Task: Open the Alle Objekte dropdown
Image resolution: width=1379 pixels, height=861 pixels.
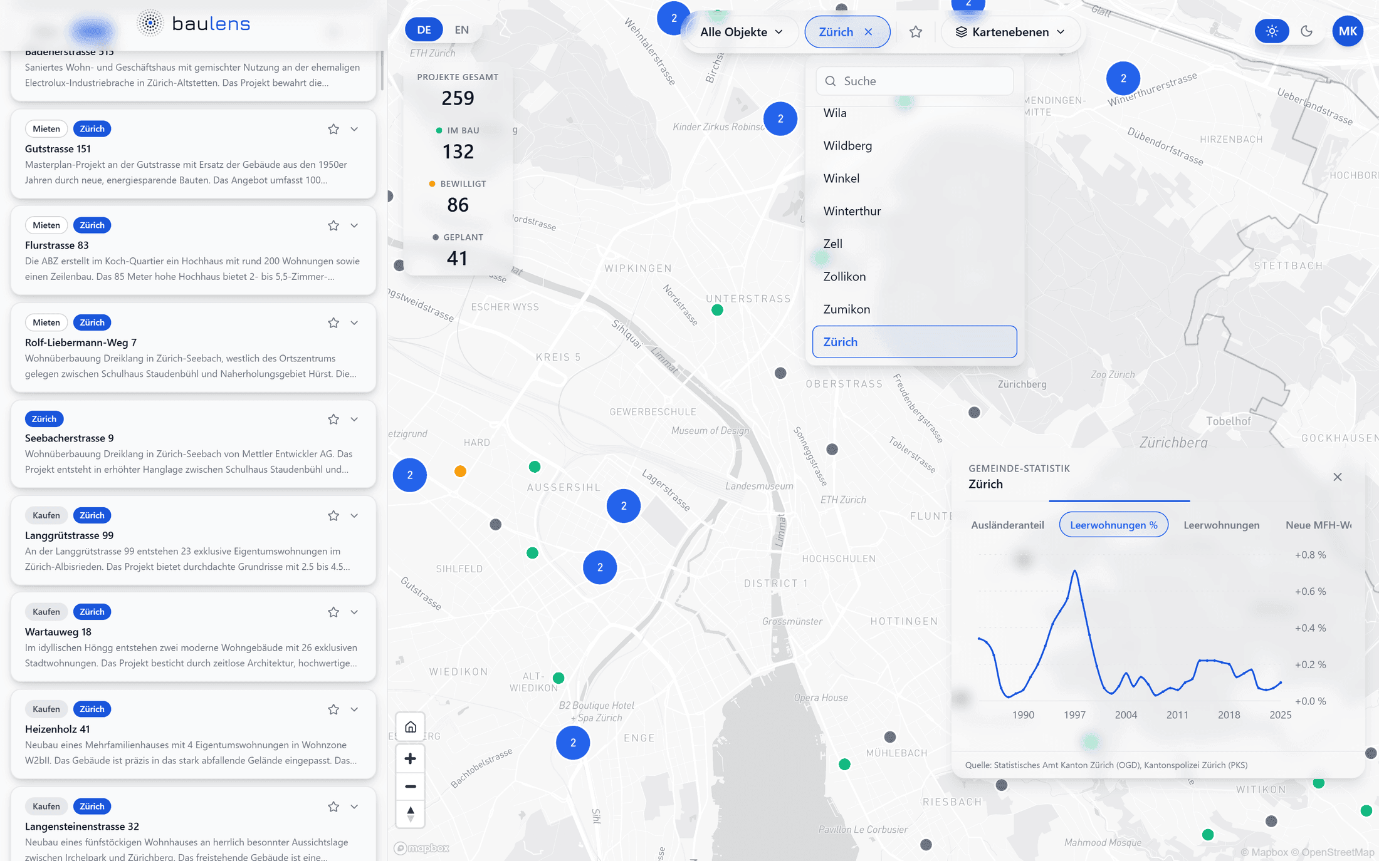Action: 741,32
